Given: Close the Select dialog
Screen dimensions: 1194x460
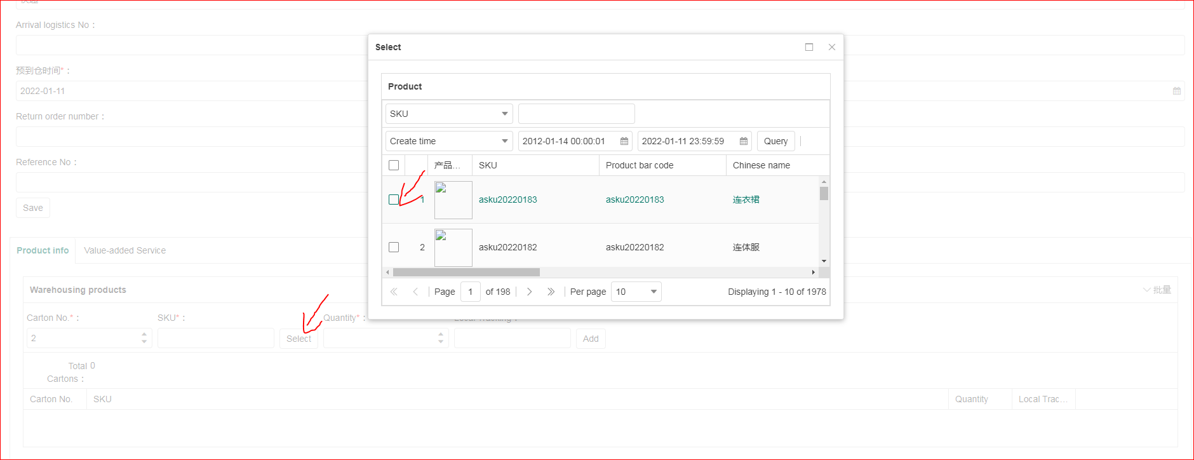Looking at the screenshot, I should tap(832, 47).
